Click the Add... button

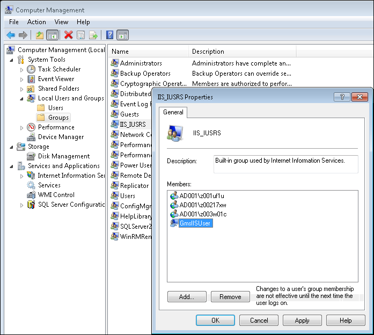(187, 296)
